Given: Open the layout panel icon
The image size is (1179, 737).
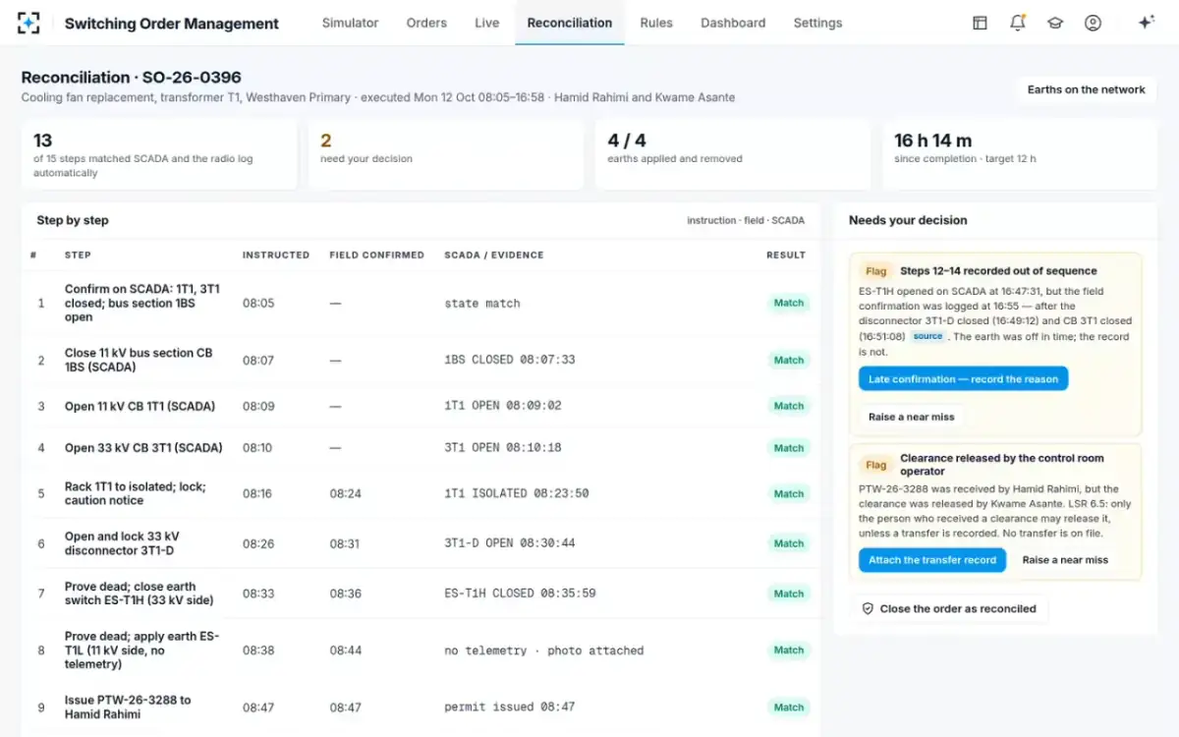Looking at the screenshot, I should [x=980, y=23].
